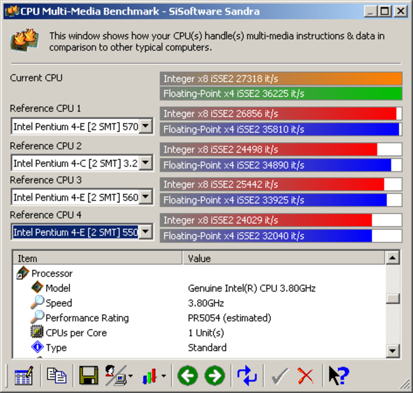Click Reference 1 Integer 26856 it/s bar

coord(281,114)
